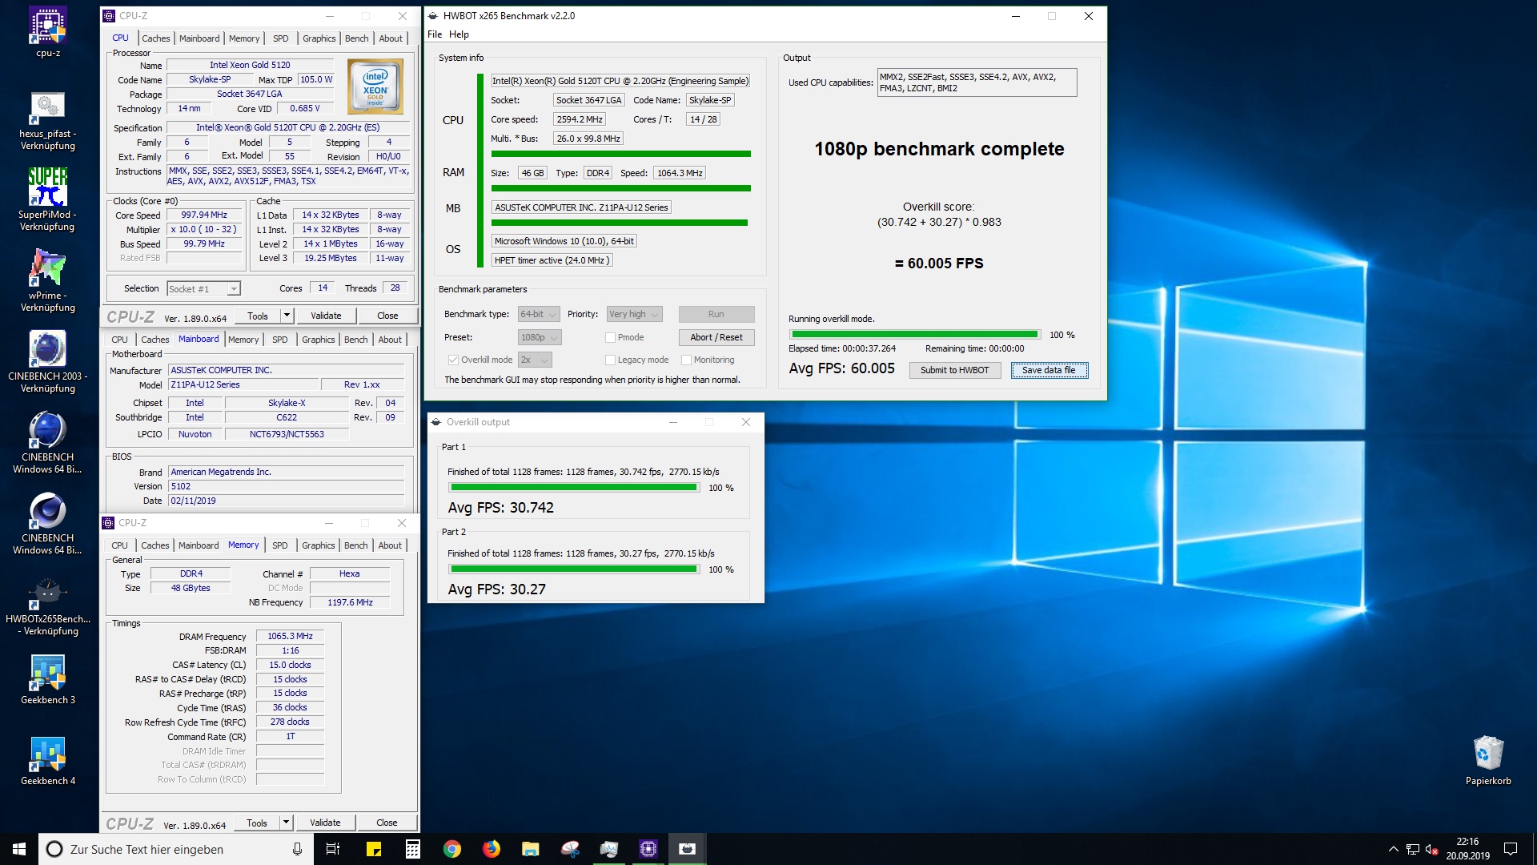
Task: Click Tools button in top CPU-Z
Action: tap(258, 316)
